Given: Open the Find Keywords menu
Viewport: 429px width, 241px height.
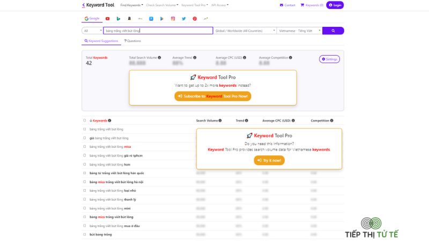Looking at the screenshot, I should (131, 5).
